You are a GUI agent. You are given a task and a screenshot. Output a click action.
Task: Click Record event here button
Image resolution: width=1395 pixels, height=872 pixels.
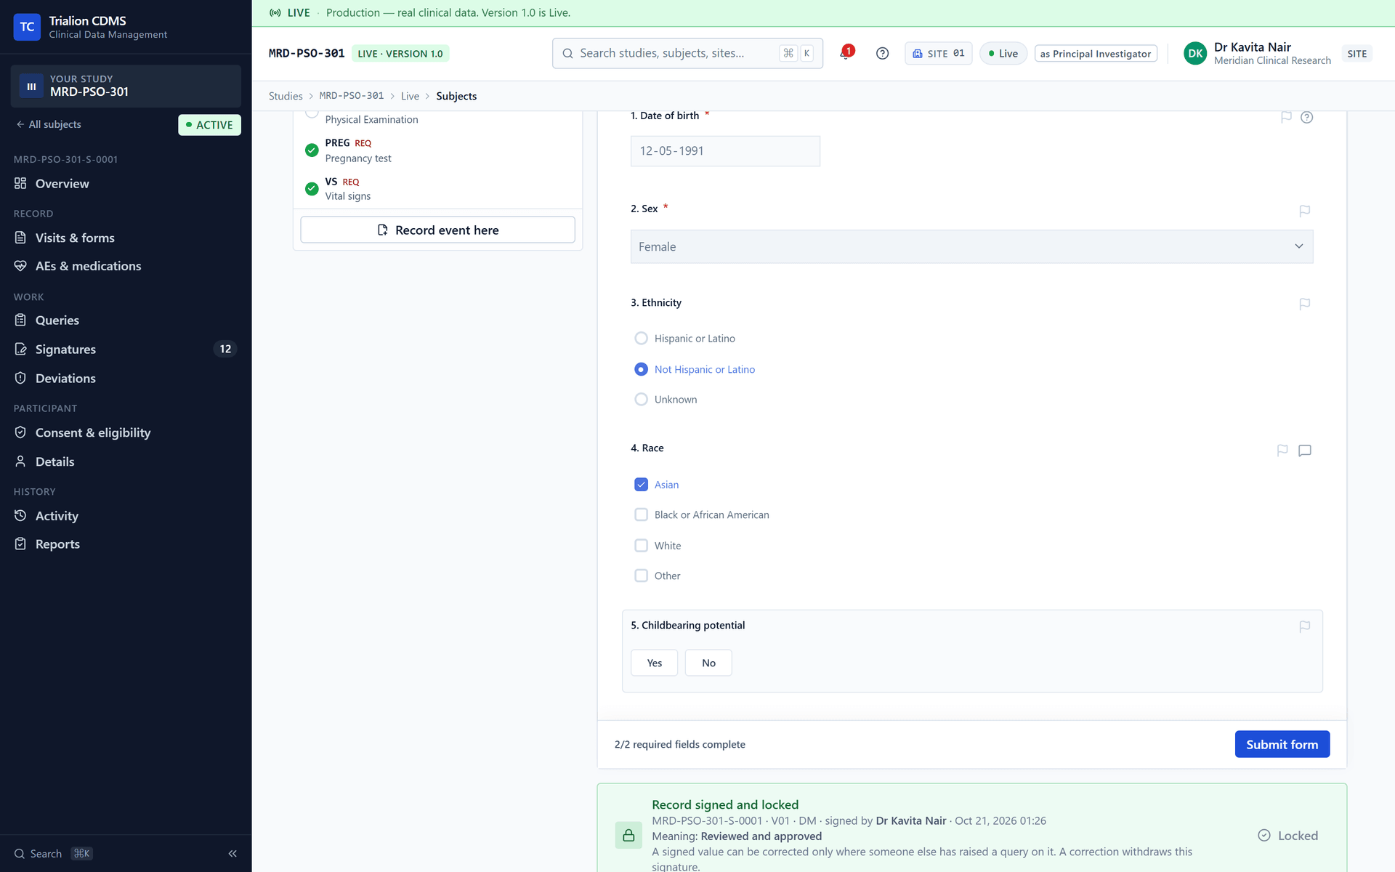[437, 230]
